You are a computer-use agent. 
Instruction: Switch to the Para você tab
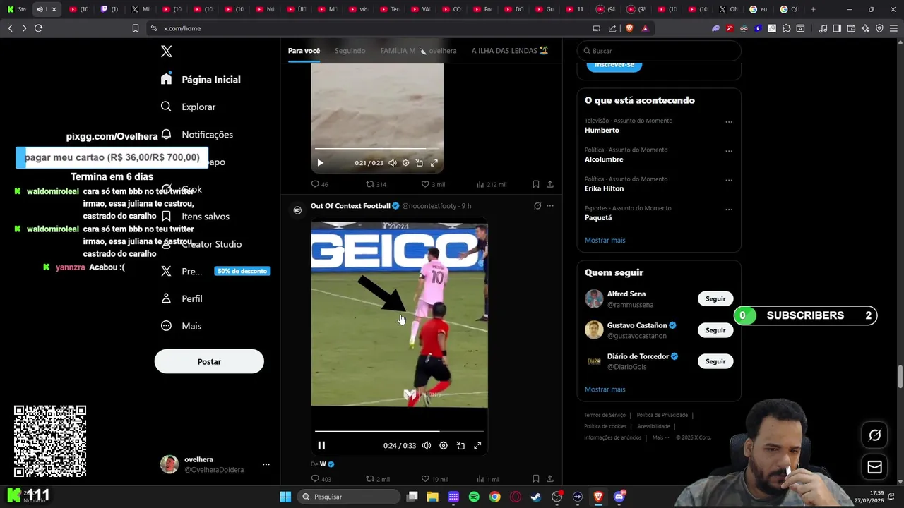tap(304, 51)
